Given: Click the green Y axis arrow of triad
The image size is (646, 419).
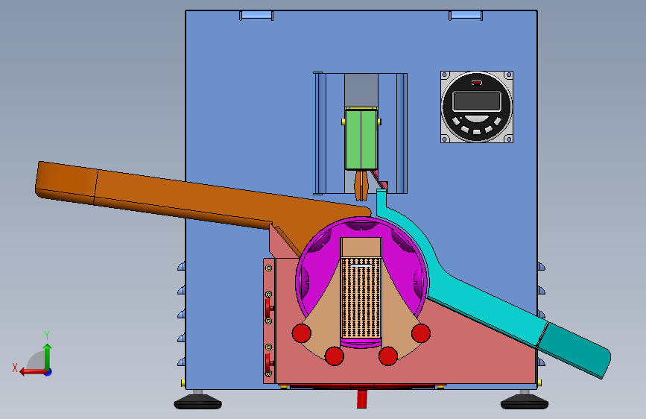Looking at the screenshot, I should click(x=48, y=356).
